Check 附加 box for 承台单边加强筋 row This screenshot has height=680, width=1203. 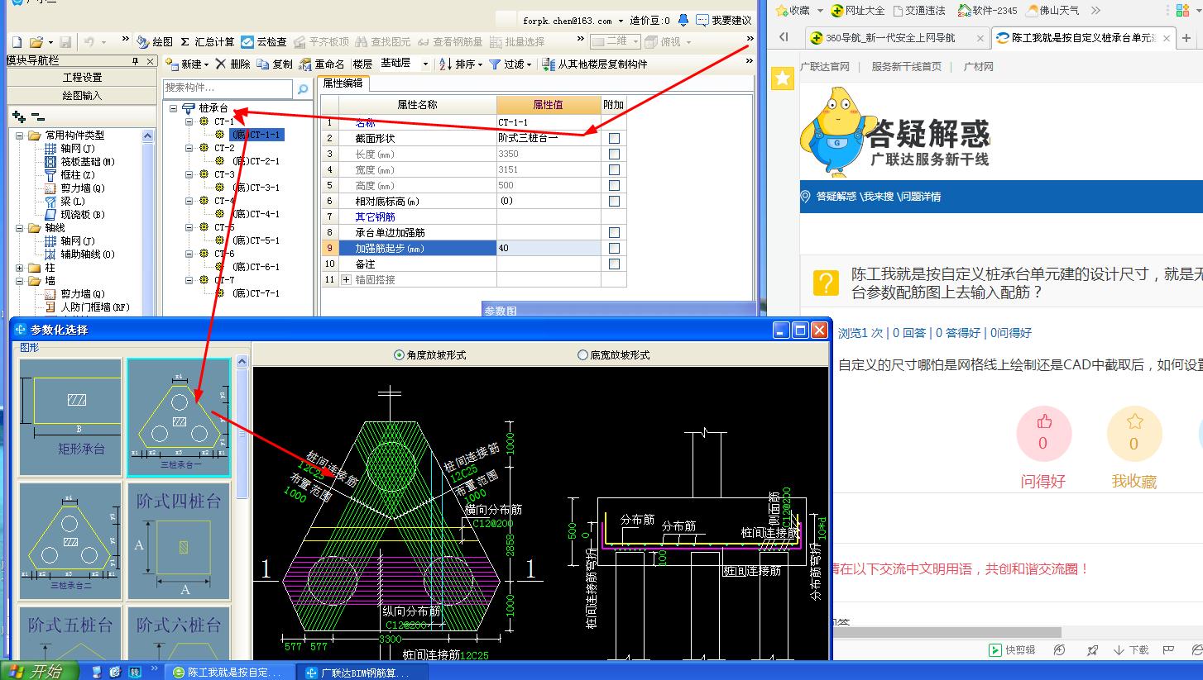(614, 233)
